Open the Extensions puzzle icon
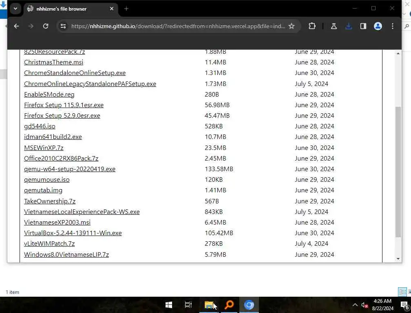Image resolution: width=411 pixels, height=313 pixels. 312,26
